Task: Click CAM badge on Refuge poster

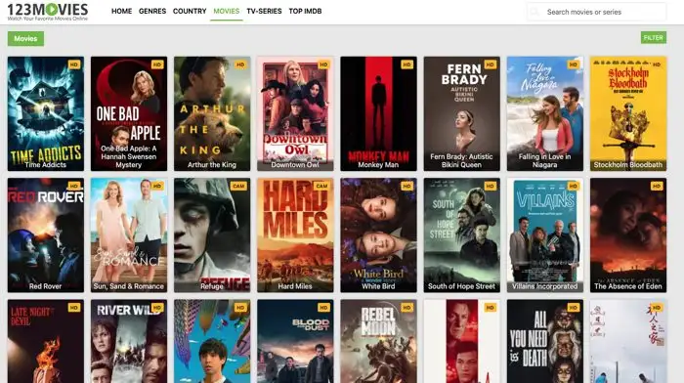Action: click(x=238, y=187)
